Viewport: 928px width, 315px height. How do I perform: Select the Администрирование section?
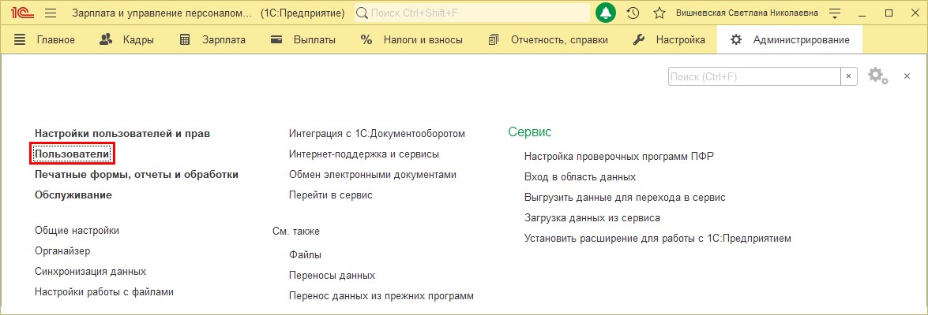pyautogui.click(x=790, y=40)
